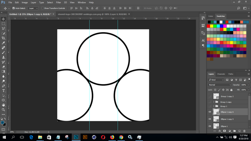Viewport: 251px width, 141px height.
Task: Open the Filter menu
Action: coord(59,2)
